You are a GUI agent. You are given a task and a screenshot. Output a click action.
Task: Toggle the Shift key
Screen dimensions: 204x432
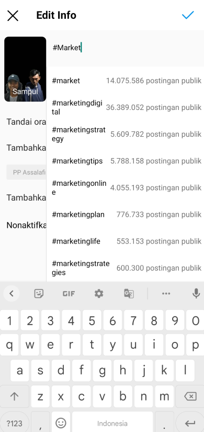14,396
